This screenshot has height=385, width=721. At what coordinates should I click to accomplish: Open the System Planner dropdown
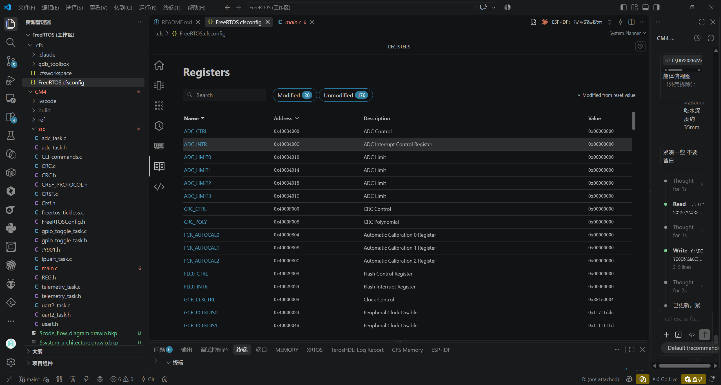coord(628,33)
